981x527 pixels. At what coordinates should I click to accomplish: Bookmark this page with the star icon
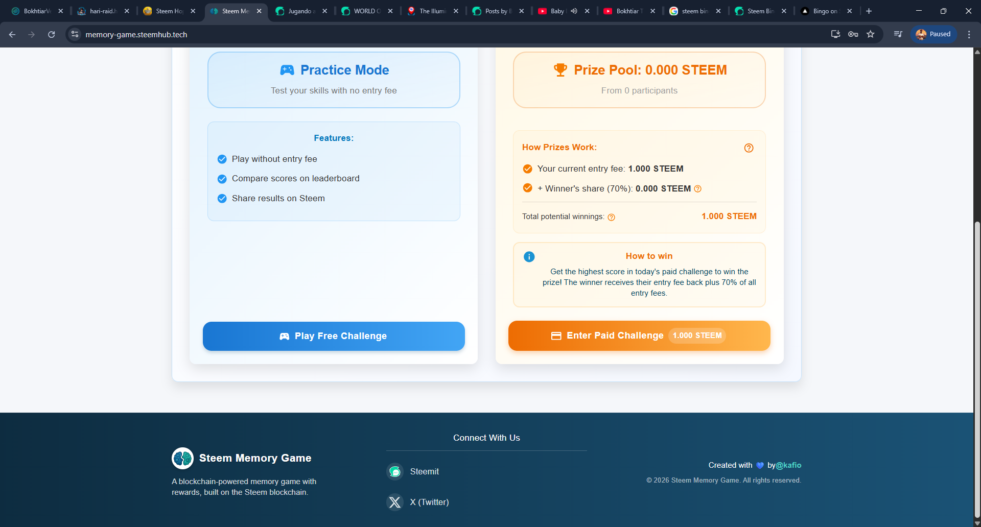871,34
